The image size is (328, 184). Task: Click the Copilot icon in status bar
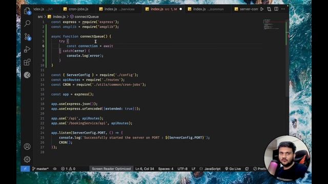[247, 169]
